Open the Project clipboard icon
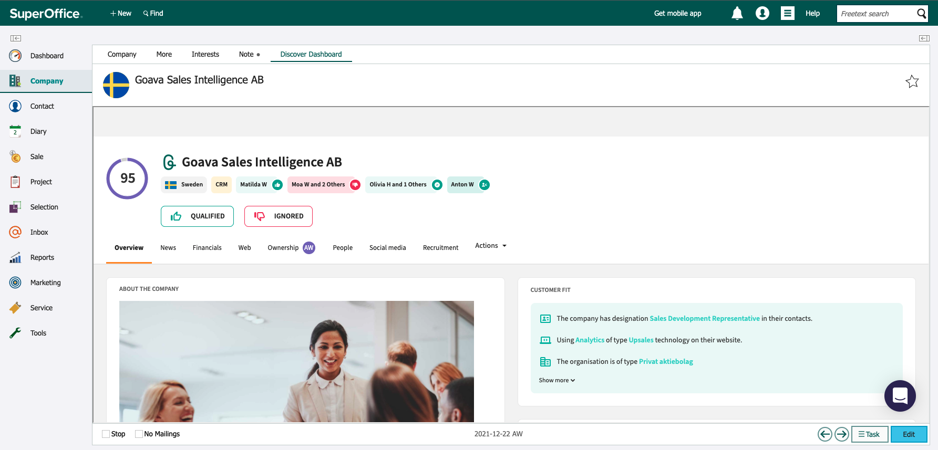The image size is (938, 450). coord(15,182)
